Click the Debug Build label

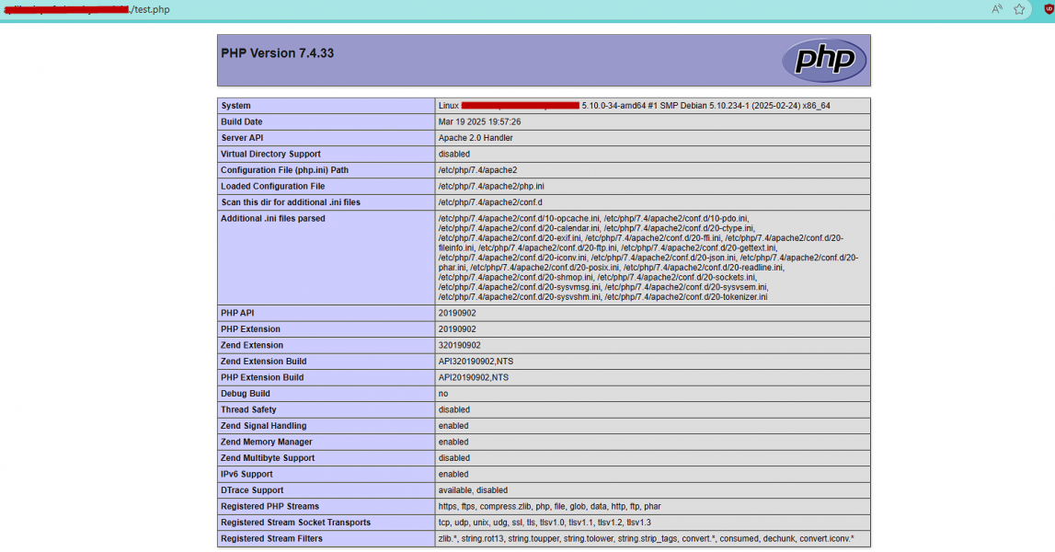(245, 394)
